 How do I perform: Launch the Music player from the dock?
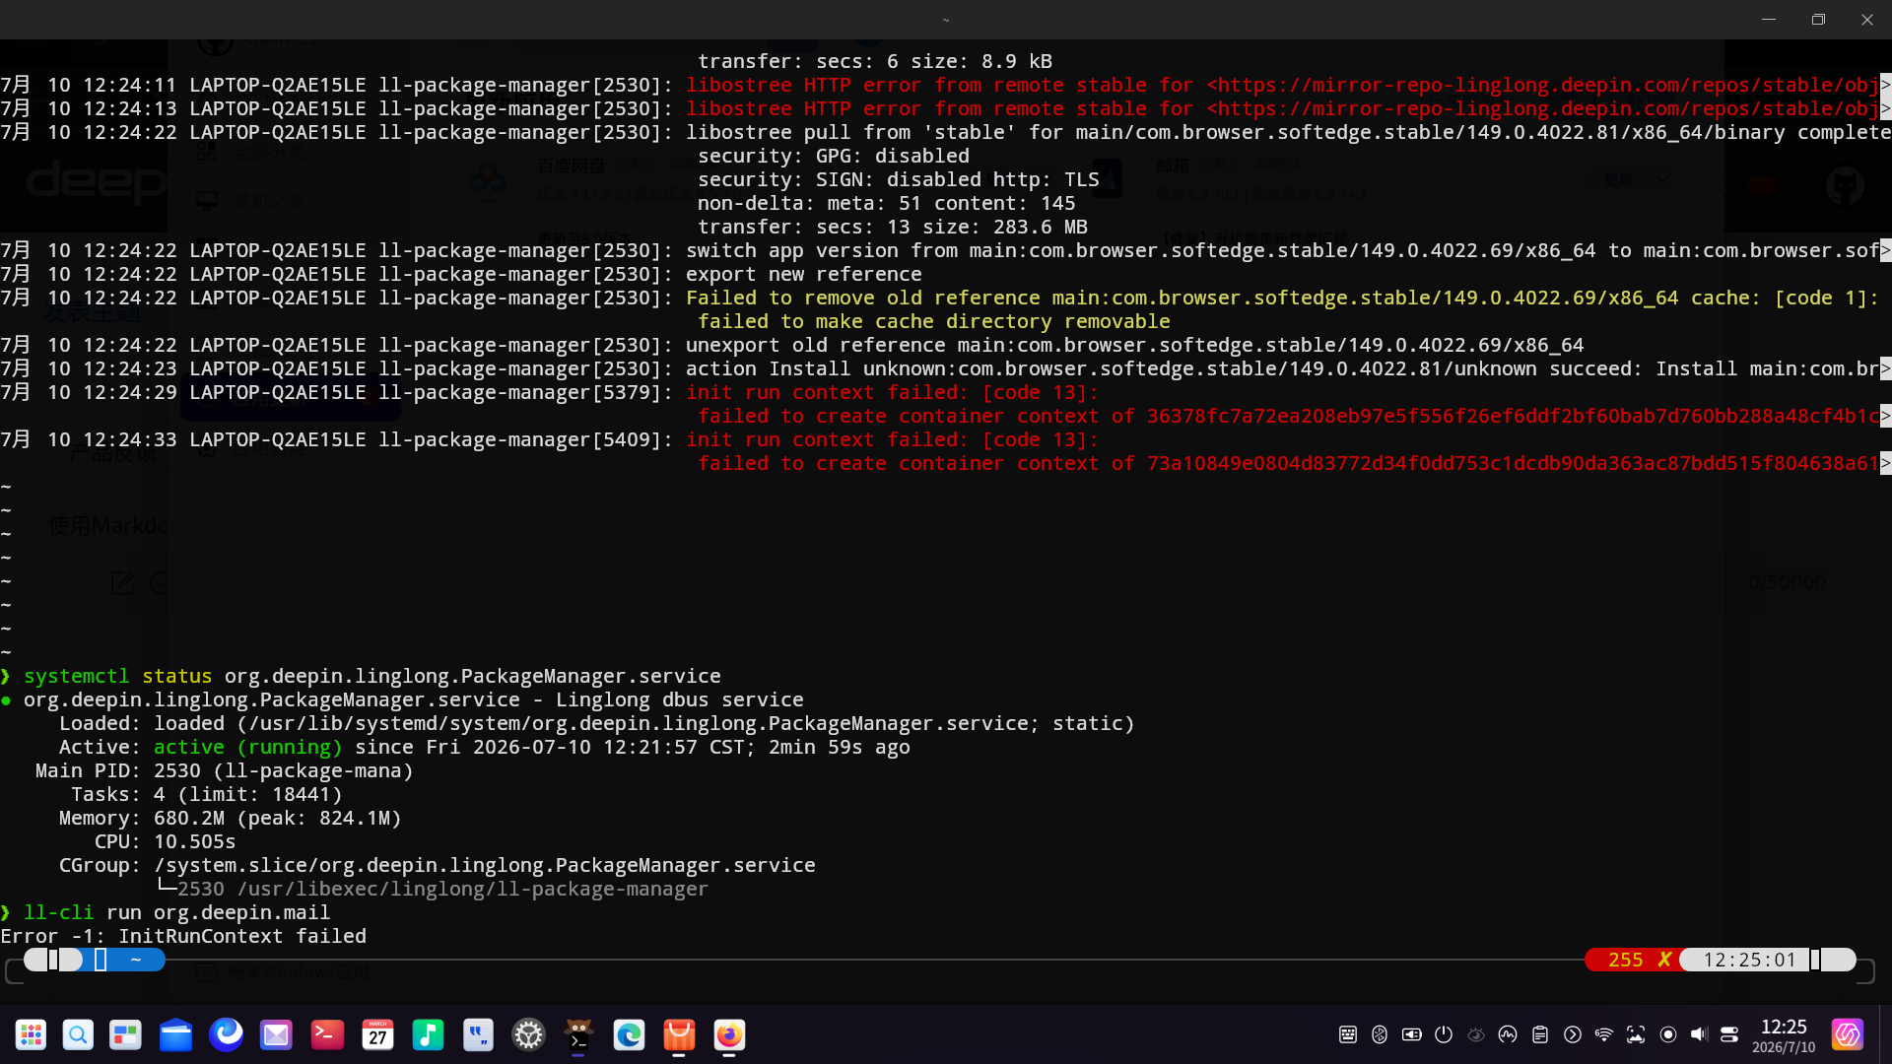click(428, 1034)
